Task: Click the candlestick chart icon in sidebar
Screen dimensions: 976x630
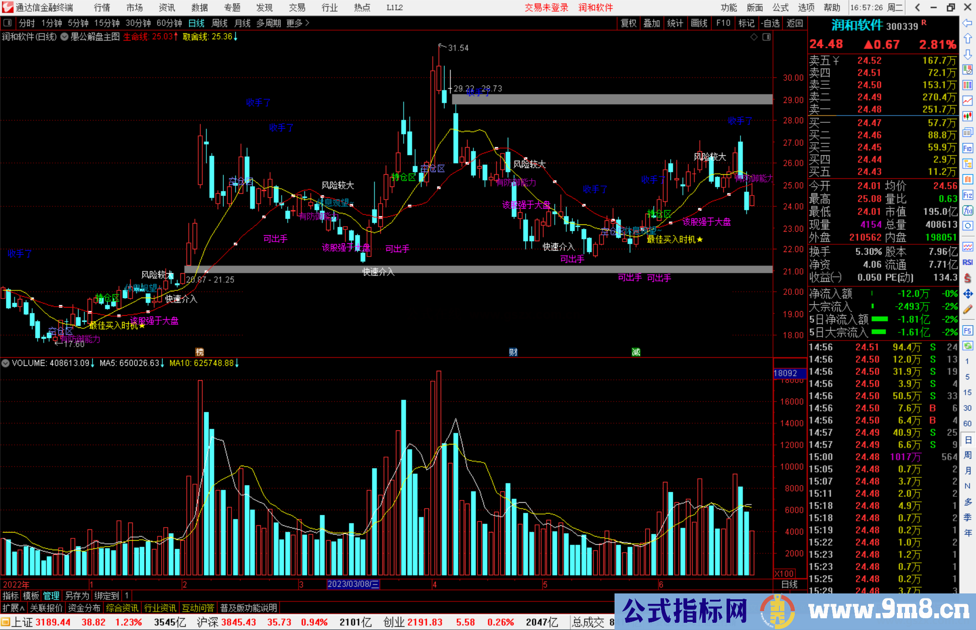Action: (x=967, y=117)
